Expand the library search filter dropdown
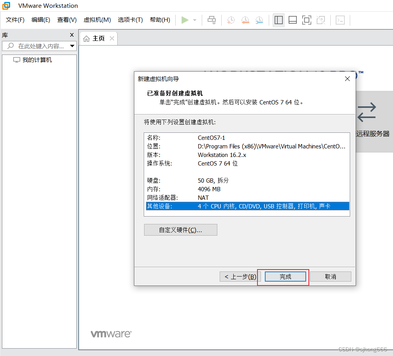This screenshot has width=393, height=356. (72, 46)
